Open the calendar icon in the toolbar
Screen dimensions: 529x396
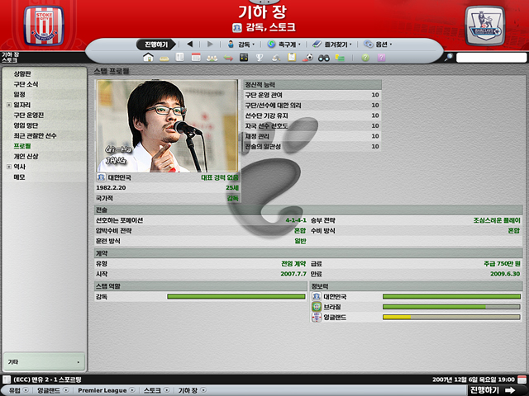click(x=196, y=58)
